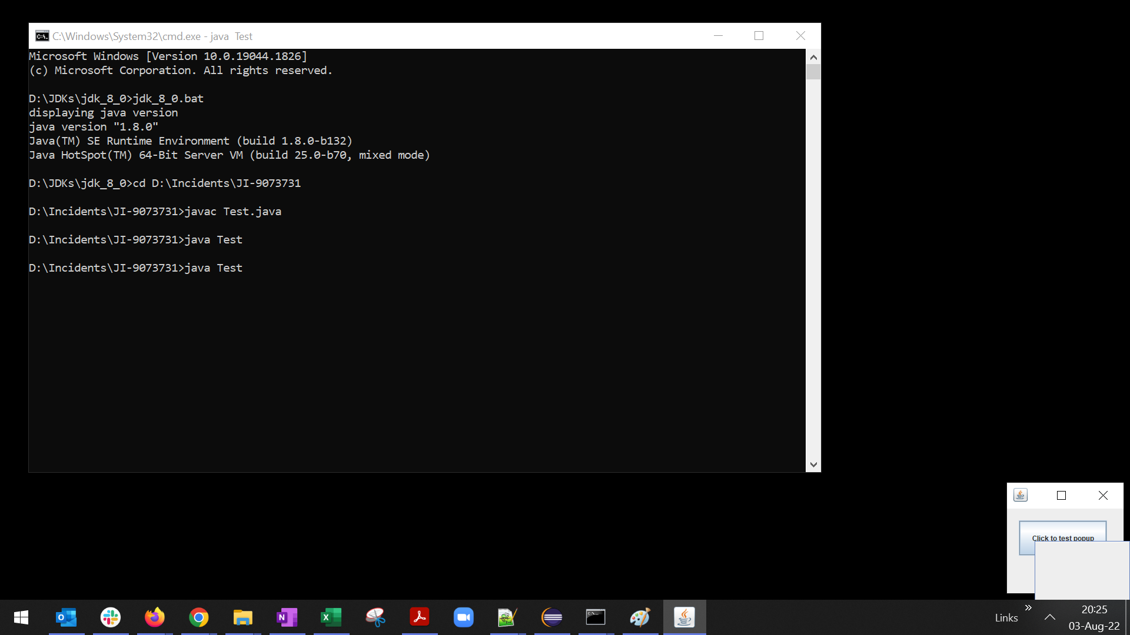Show hidden system tray icons
Viewport: 1130px width, 635px height.
pyautogui.click(x=1049, y=617)
